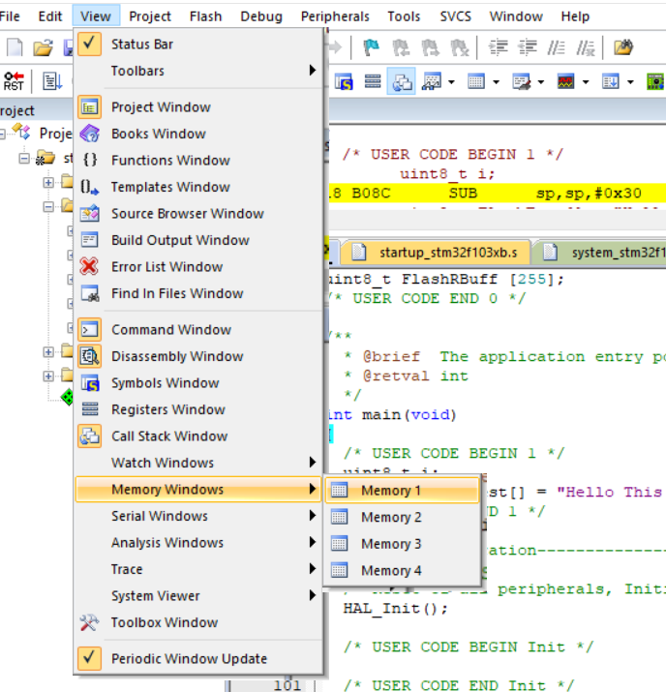The height and width of the screenshot is (692, 666).
Task: Toggle the Status Bar checkmark option
Action: click(198, 45)
